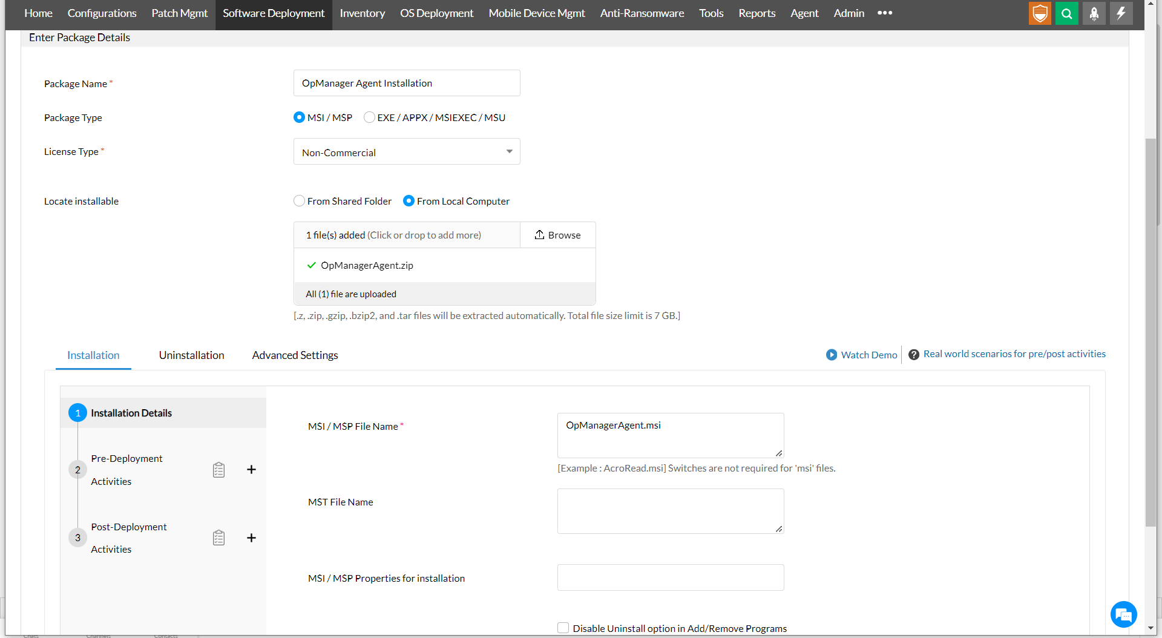Click the lightning bolt quick actions icon
This screenshot has height=638, width=1162.
click(1121, 13)
